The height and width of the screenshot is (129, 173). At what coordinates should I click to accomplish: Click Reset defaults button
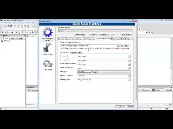tap(127, 34)
